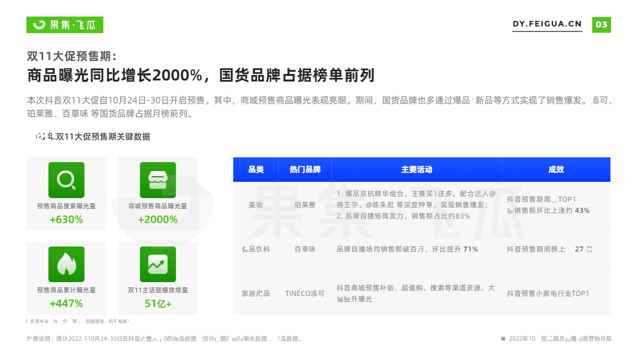Select the 美妆 category cell
This screenshot has height=358, width=637.
[x=256, y=205]
